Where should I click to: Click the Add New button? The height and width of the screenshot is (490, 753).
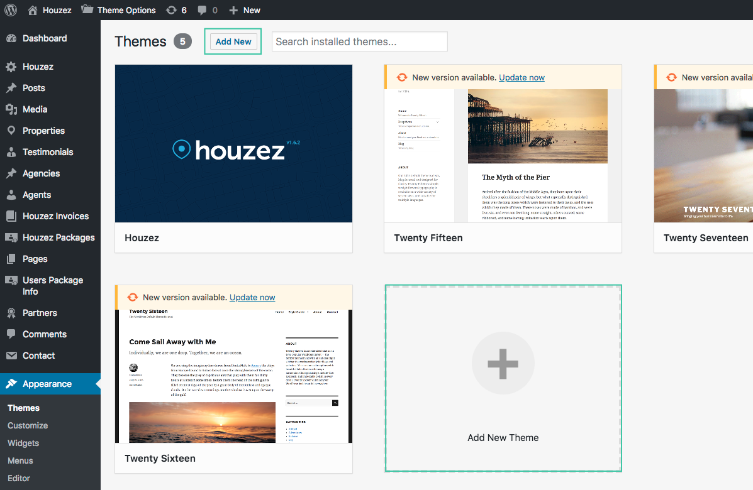tap(233, 41)
